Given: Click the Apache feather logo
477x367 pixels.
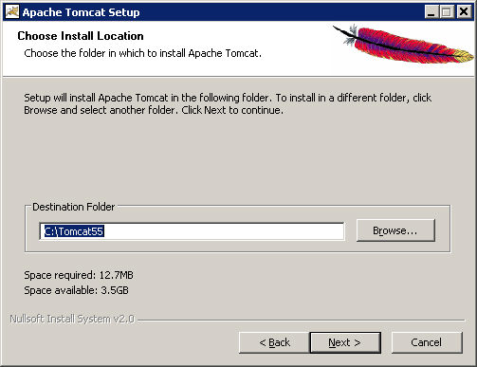Looking at the screenshot, I should pos(403,45).
